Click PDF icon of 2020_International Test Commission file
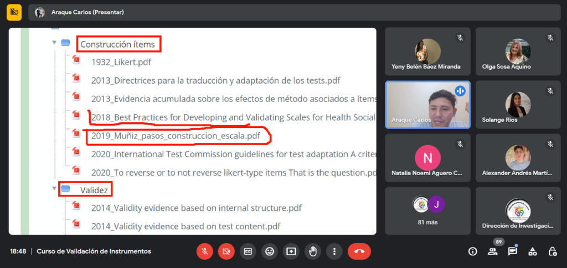Image resolution: width=567 pixels, height=268 pixels. [76, 152]
